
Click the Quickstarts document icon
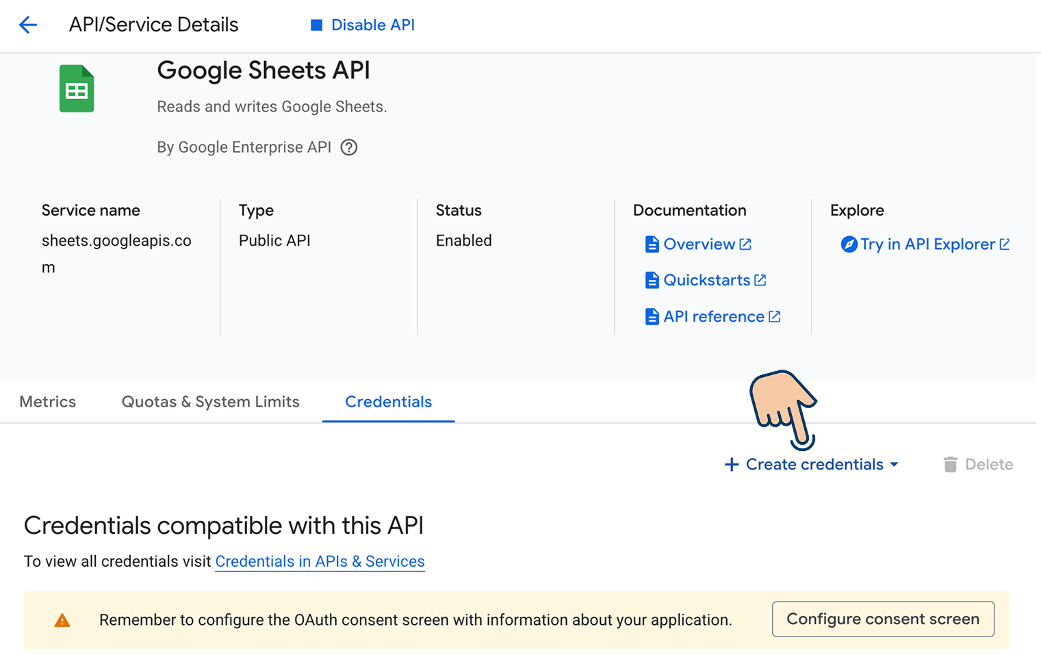[652, 280]
